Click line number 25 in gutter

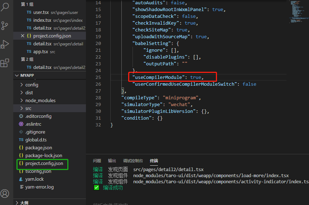tap(98, 77)
